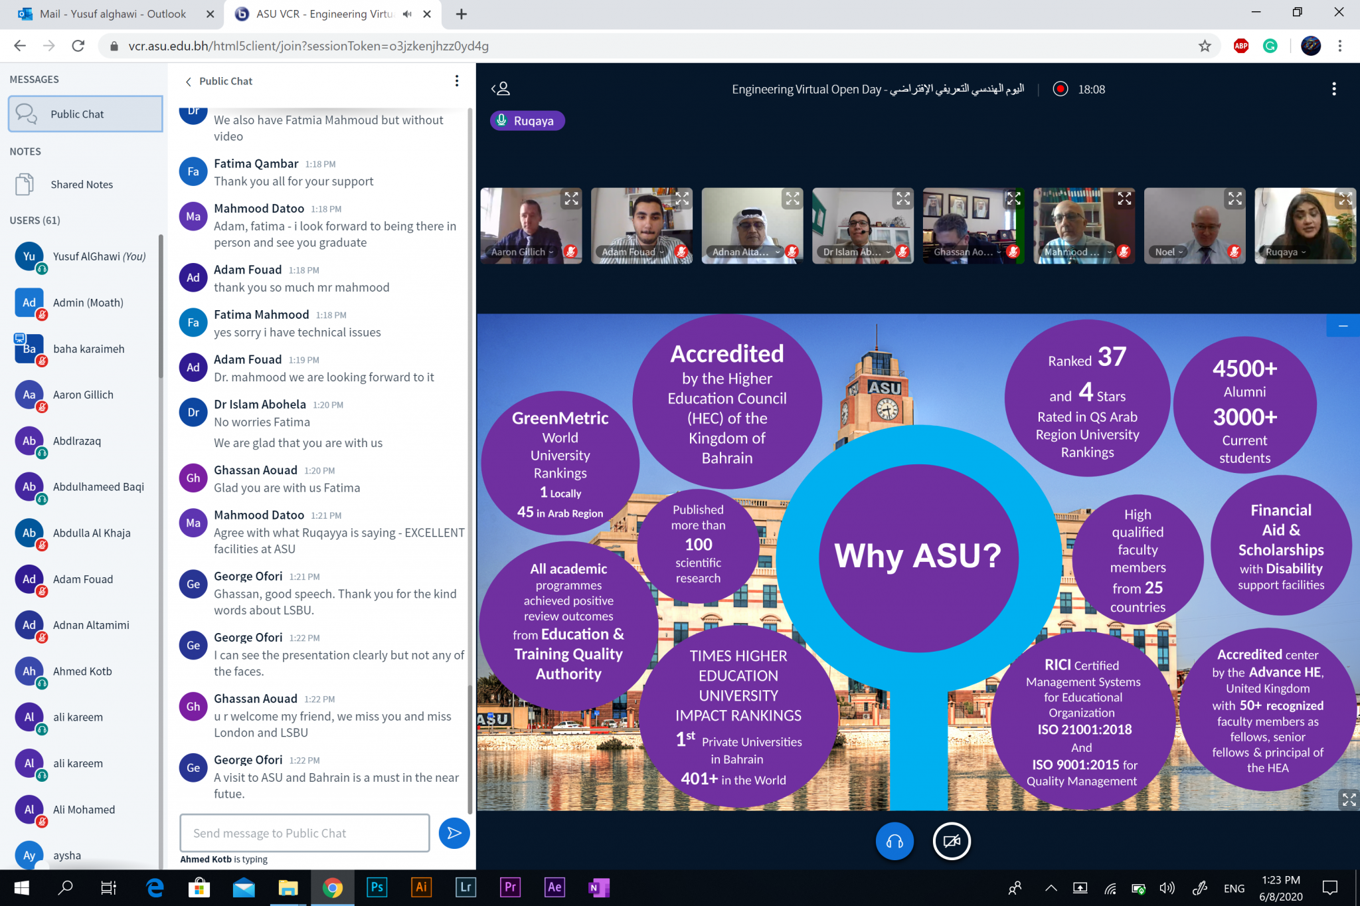Screen dimensions: 1360x906
Task: Open Noel webcam name dropdown
Action: click(1169, 252)
